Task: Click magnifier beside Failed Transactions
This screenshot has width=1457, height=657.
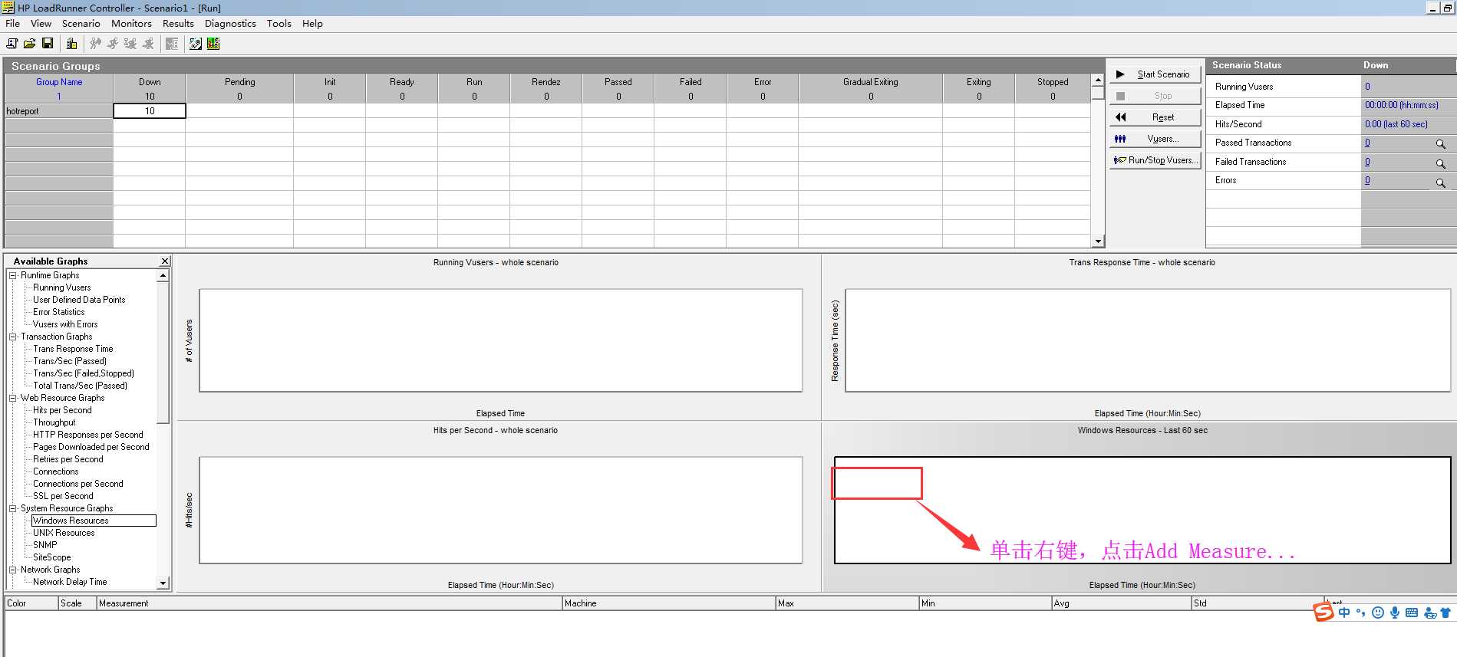Action: click(x=1440, y=163)
